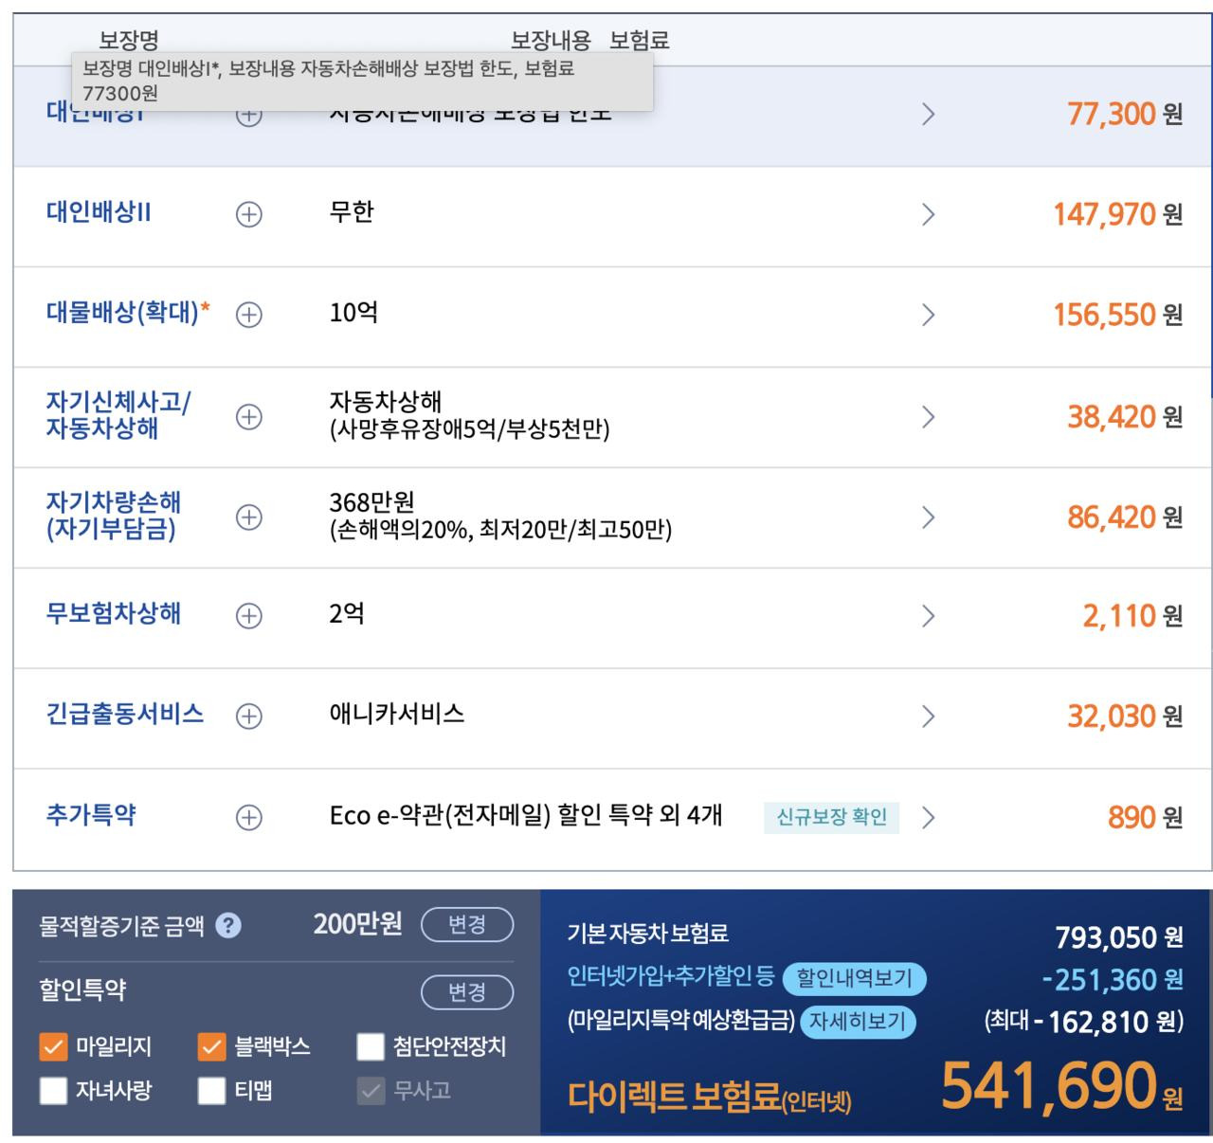Click the 10억 coverage value
This screenshot has width=1213, height=1143.
click(x=353, y=312)
